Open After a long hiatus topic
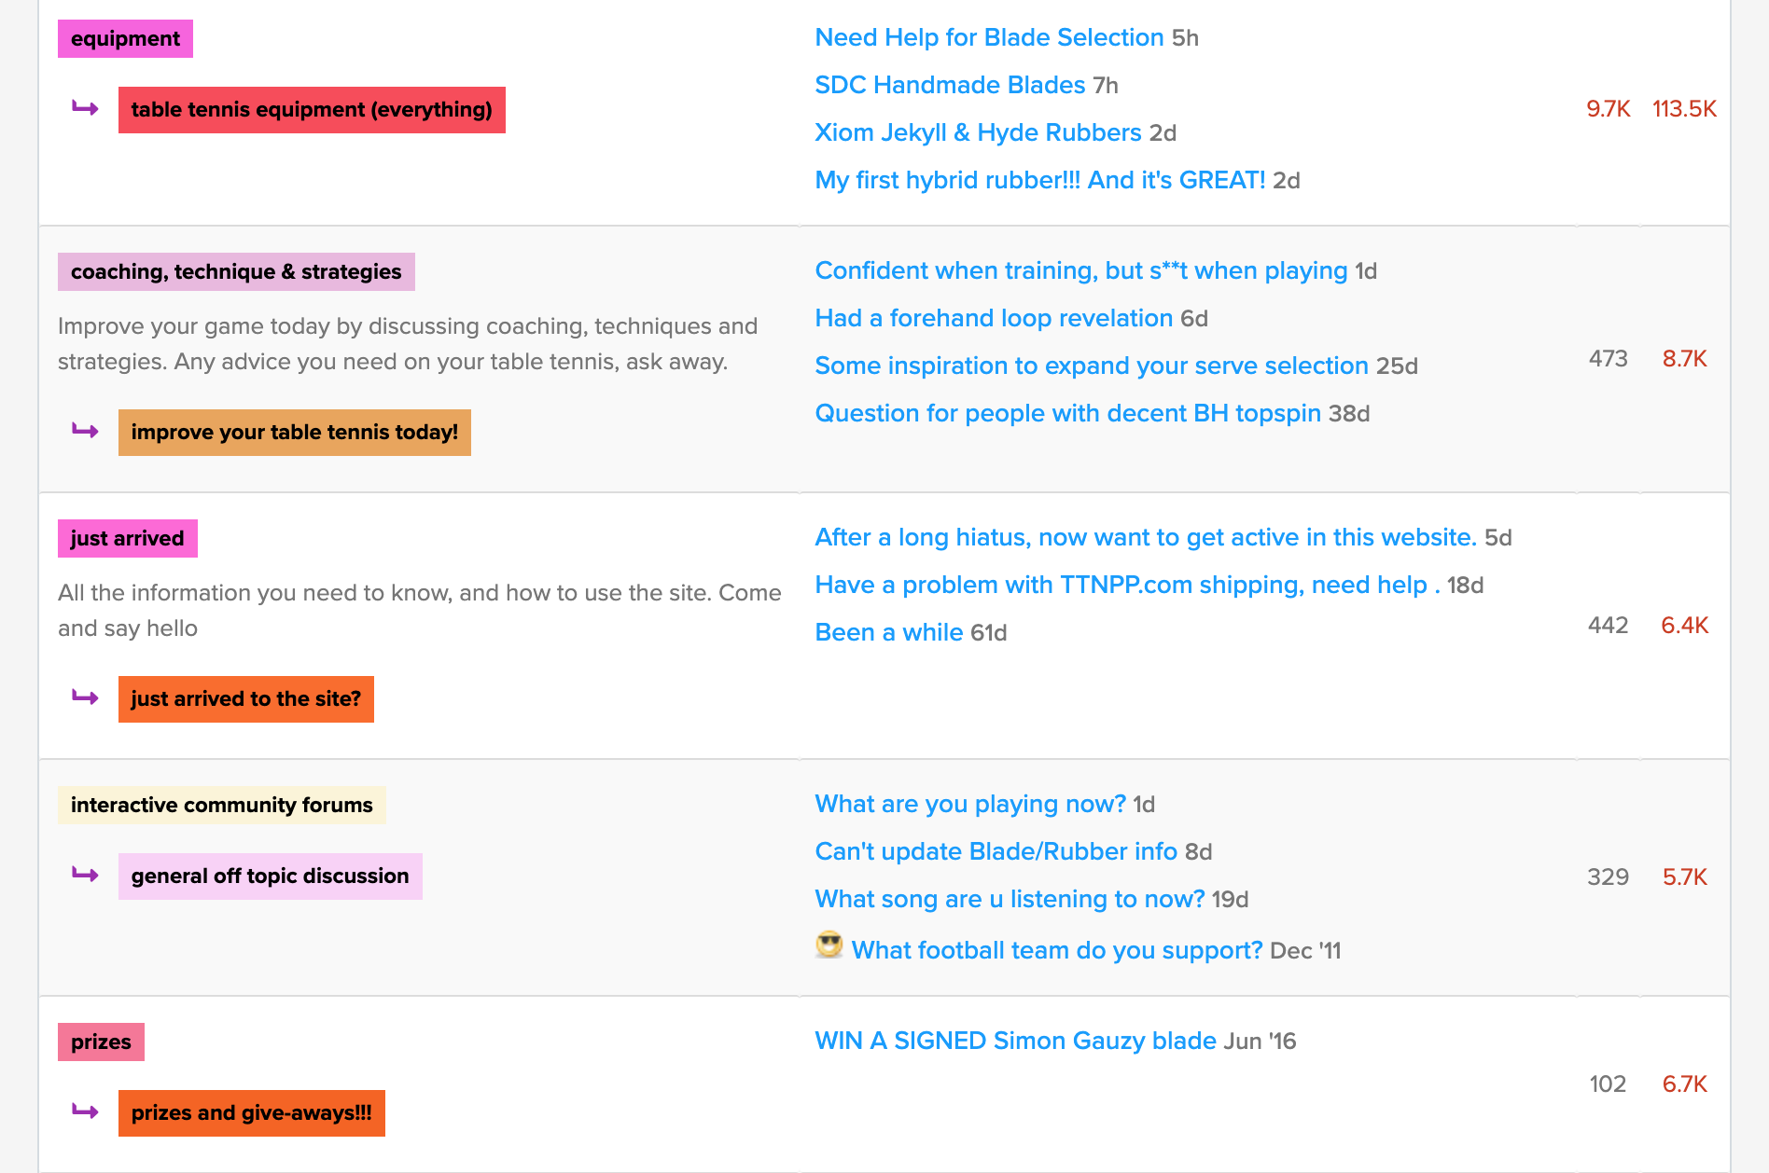This screenshot has width=1769, height=1173. (x=1146, y=537)
